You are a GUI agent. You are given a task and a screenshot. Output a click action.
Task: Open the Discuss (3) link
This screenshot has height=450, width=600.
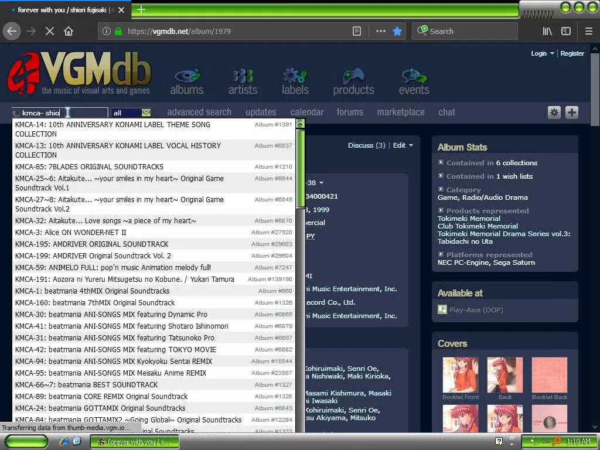367,145
